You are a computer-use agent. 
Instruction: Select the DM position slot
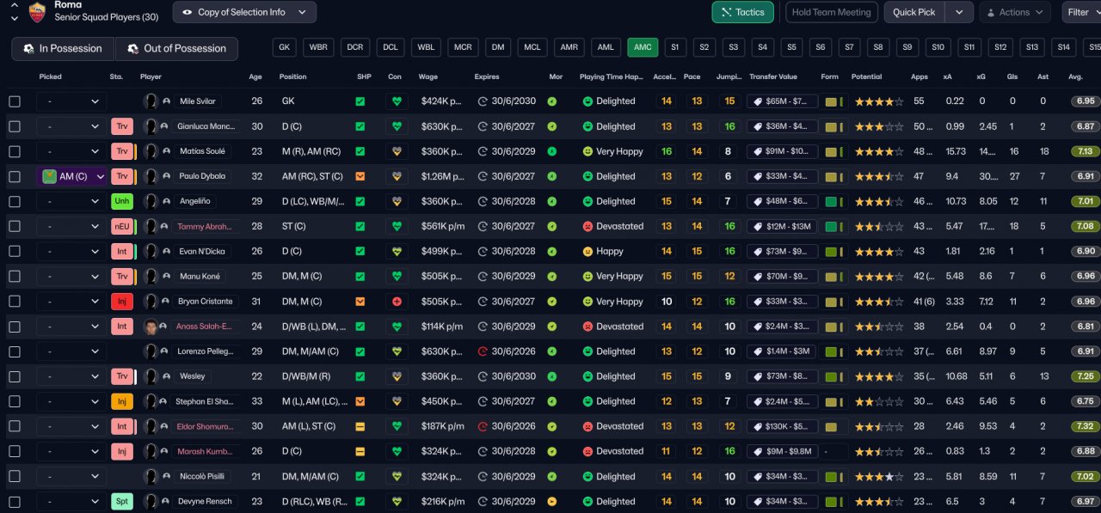tap(497, 47)
